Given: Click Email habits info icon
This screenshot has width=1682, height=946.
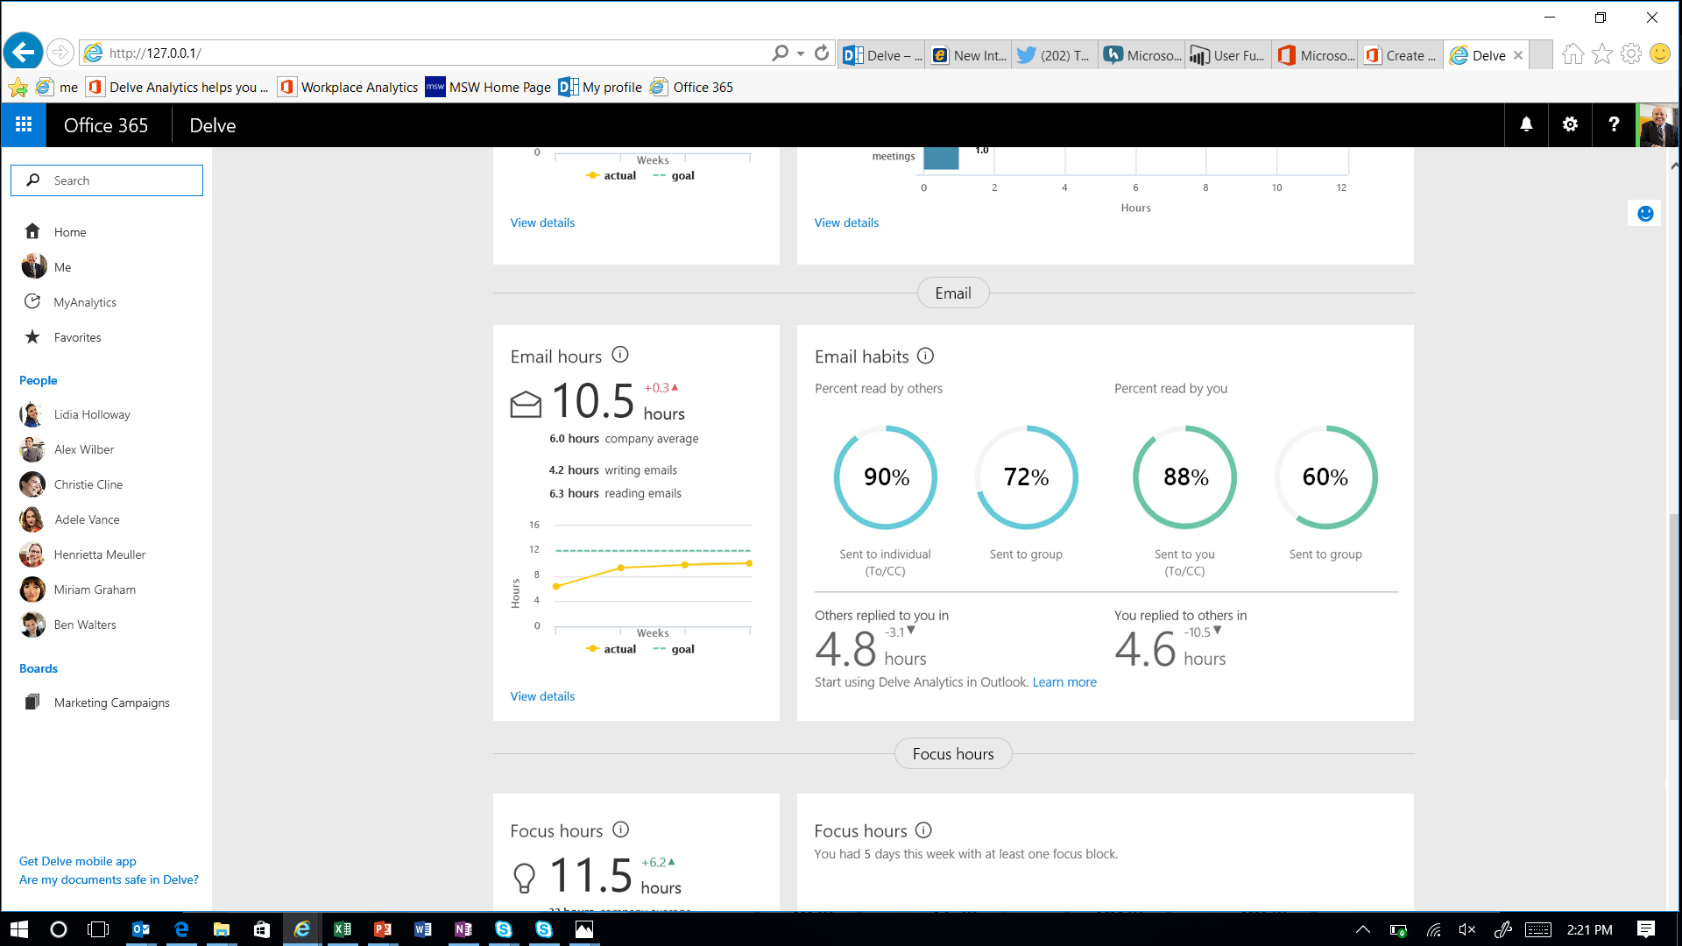Looking at the screenshot, I should (x=925, y=356).
